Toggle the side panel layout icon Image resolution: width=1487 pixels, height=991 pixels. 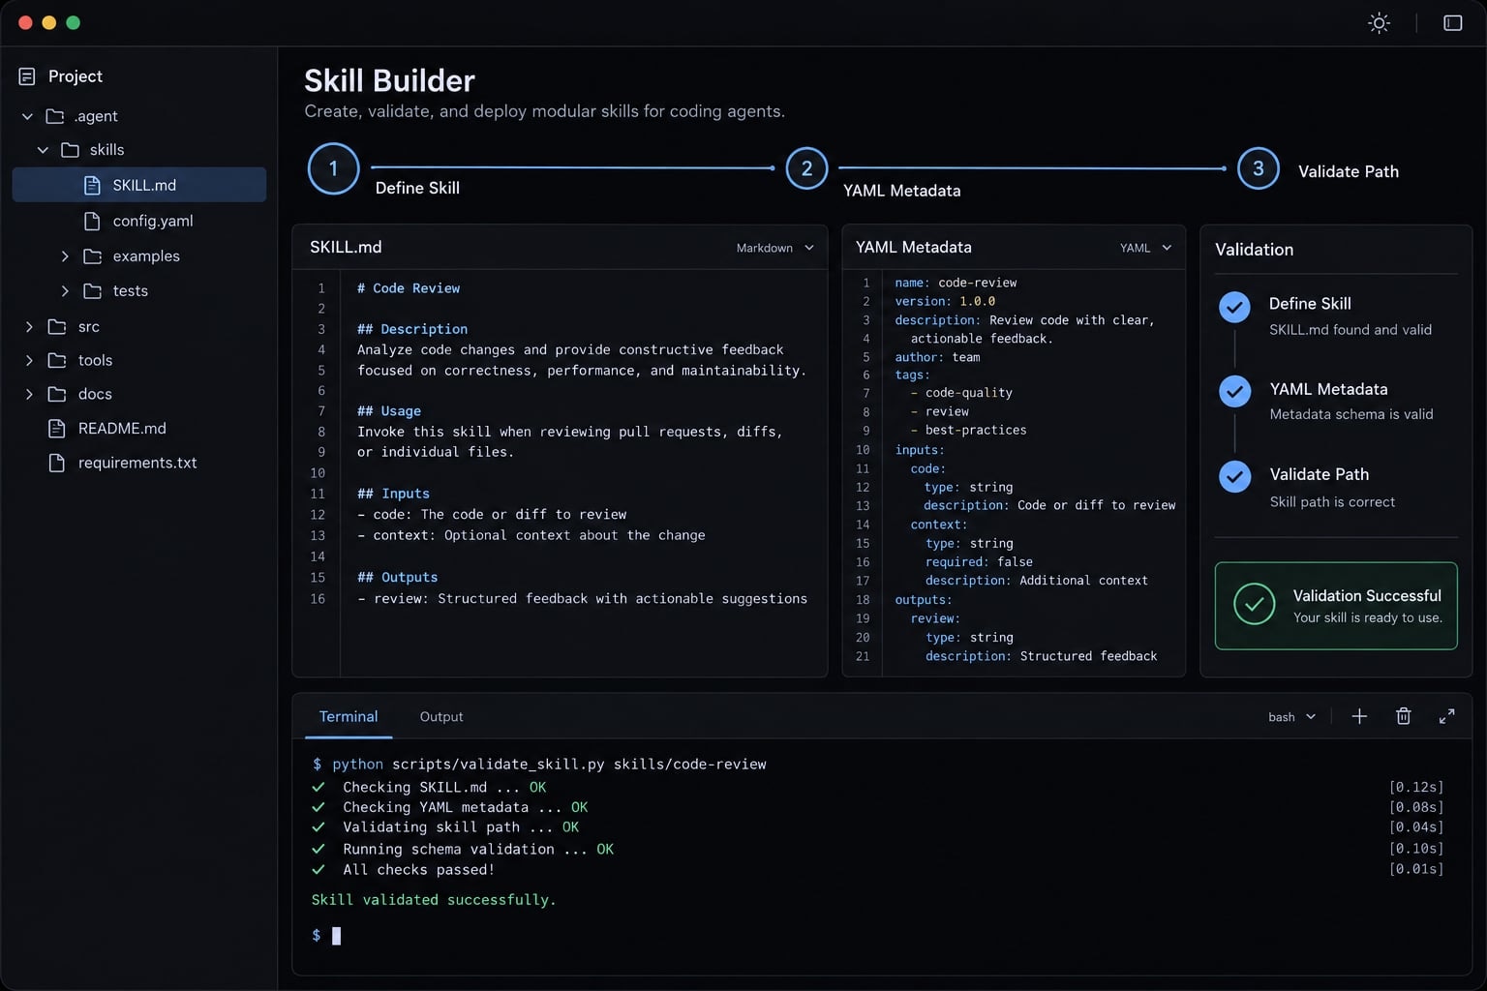pos(1452,23)
